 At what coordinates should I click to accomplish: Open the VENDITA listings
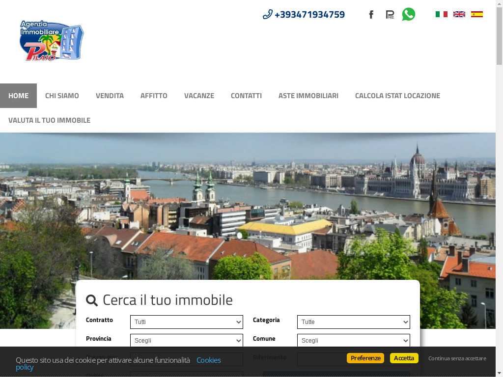(x=110, y=96)
